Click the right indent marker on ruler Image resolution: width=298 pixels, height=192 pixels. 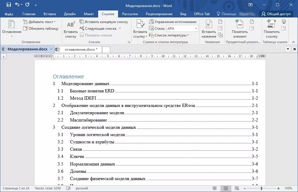(x=258, y=57)
